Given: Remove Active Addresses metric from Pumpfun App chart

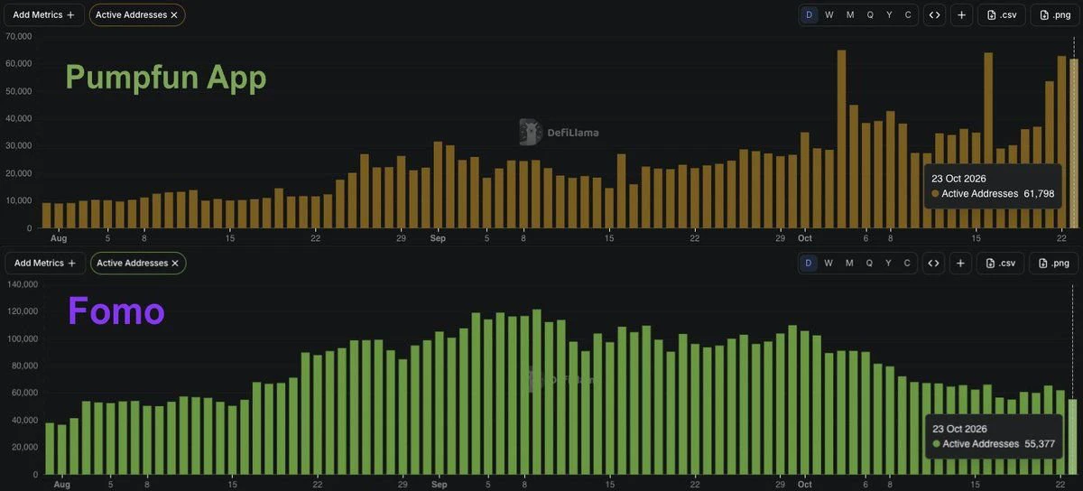Looking at the screenshot, I should pos(174,14).
